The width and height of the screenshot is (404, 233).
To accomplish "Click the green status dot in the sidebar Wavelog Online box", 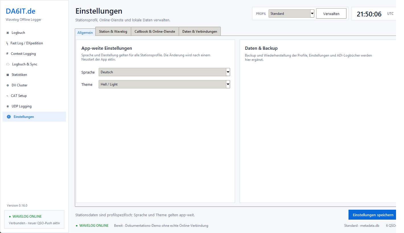I will [10, 217].
